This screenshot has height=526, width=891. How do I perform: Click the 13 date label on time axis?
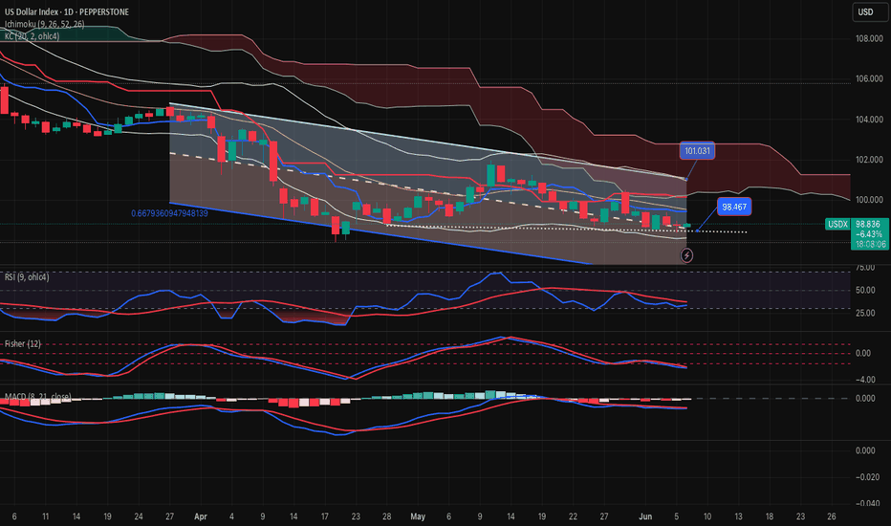[738, 516]
